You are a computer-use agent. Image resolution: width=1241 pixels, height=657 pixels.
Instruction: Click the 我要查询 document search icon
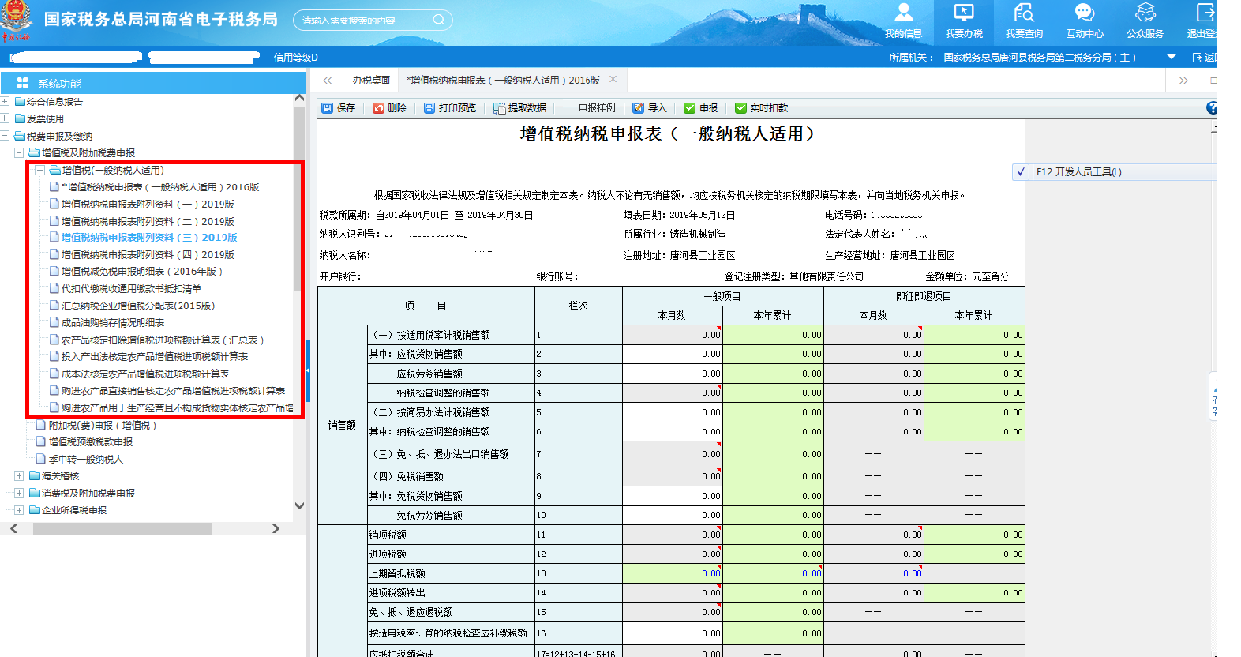[1024, 13]
